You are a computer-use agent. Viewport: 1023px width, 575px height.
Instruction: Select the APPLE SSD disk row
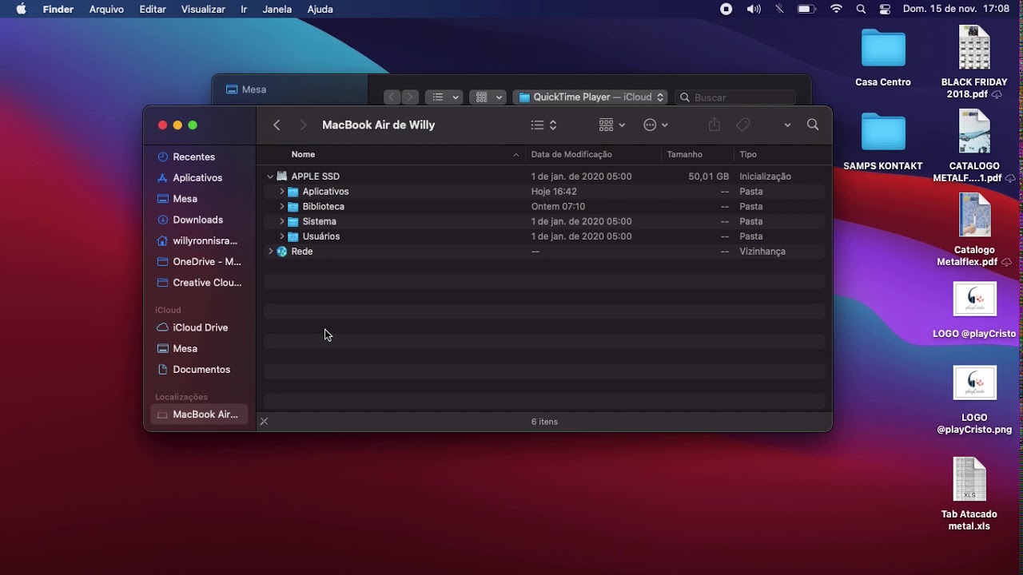click(544, 176)
